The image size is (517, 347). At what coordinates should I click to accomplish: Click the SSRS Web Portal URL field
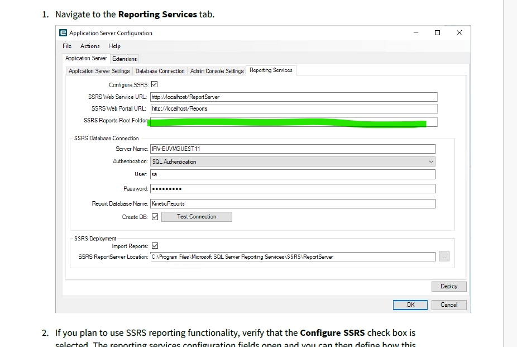294,108
